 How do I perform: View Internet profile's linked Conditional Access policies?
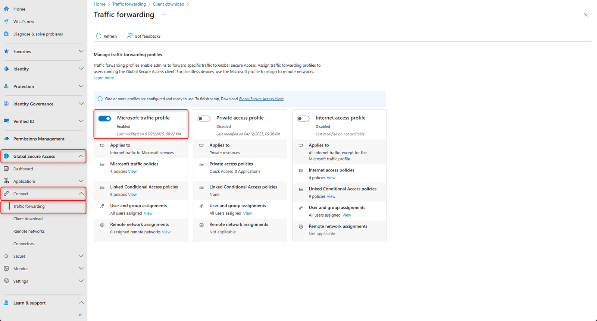331,196
